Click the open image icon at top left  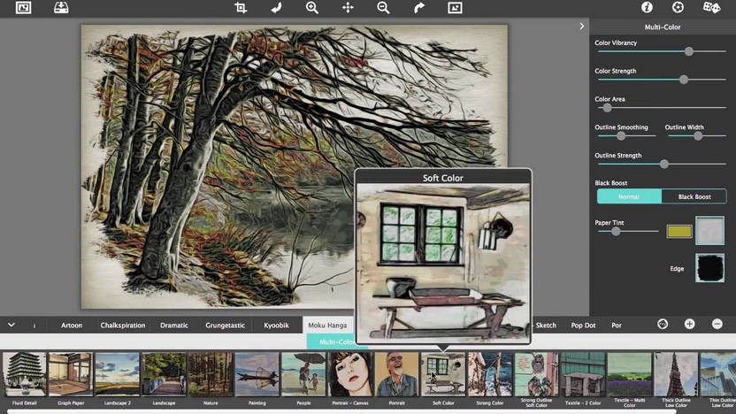pos(23,8)
